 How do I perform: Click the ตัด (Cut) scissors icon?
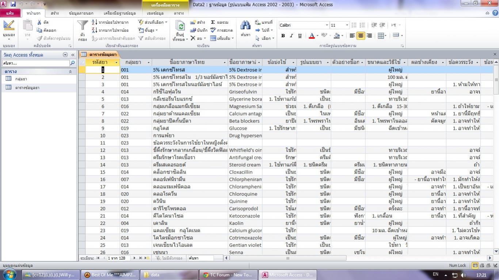pos(40,23)
